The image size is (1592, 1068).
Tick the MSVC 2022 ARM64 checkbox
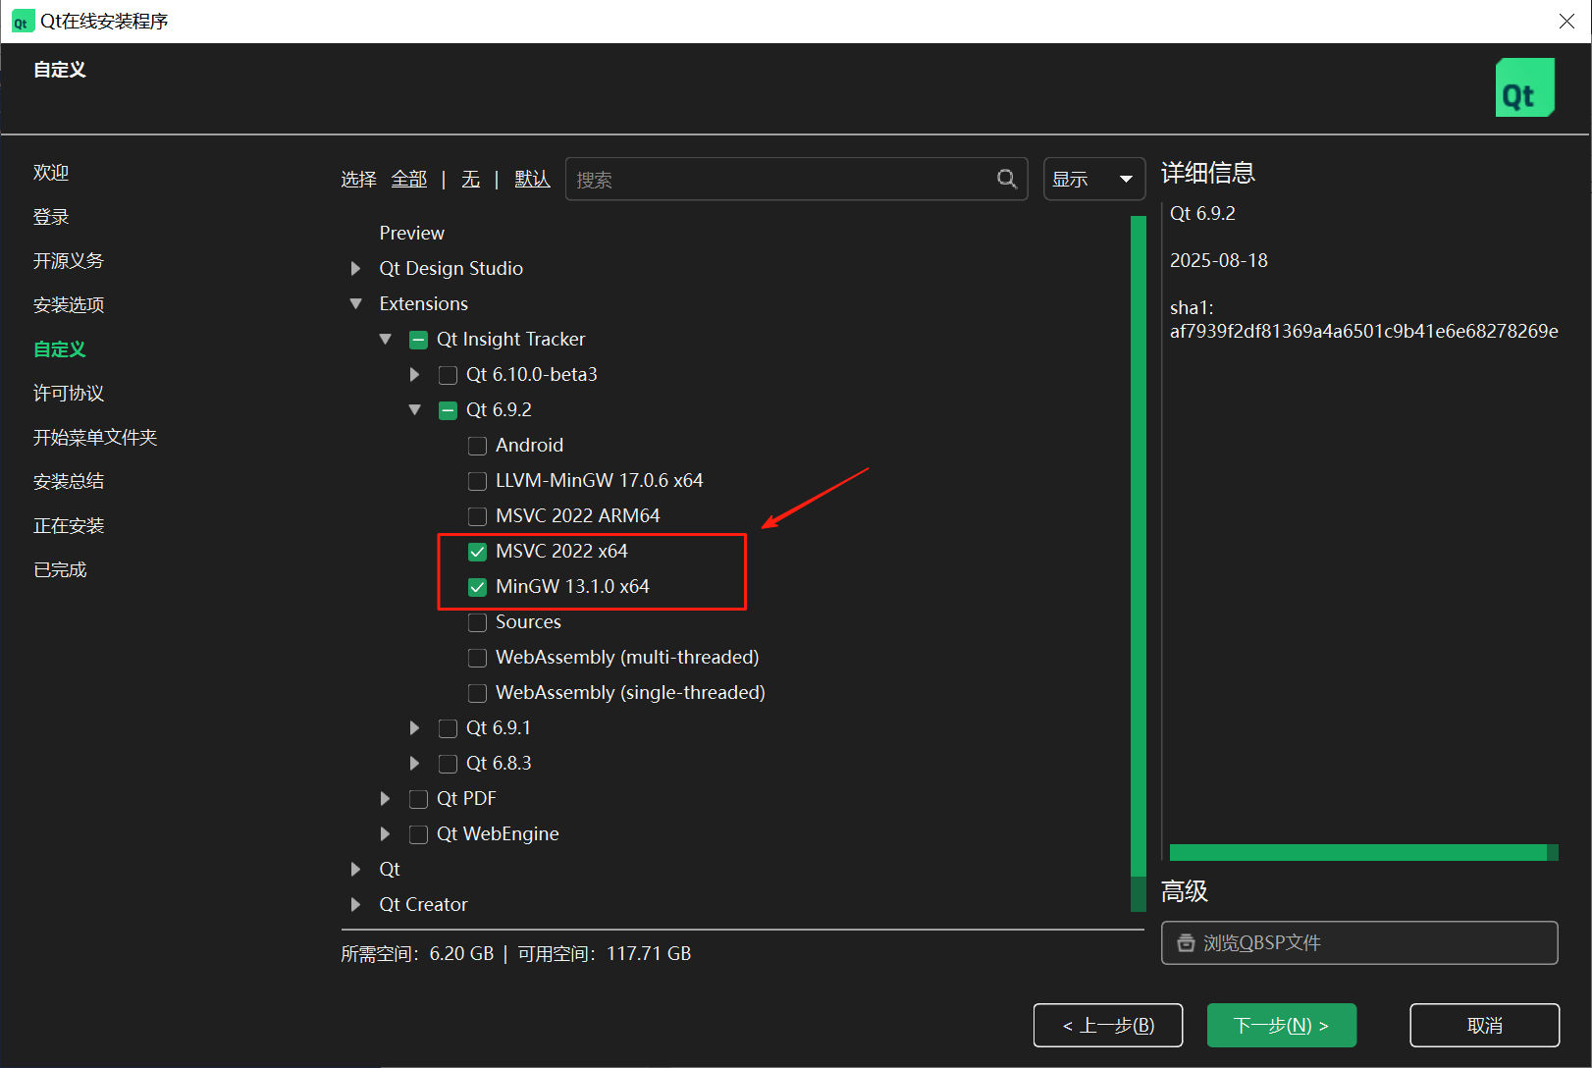pyautogui.click(x=477, y=516)
